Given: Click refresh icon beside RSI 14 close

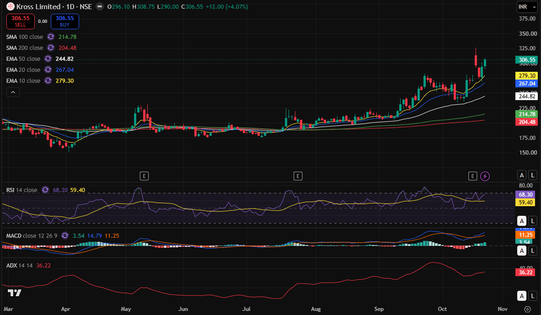Looking at the screenshot, I should point(45,190).
